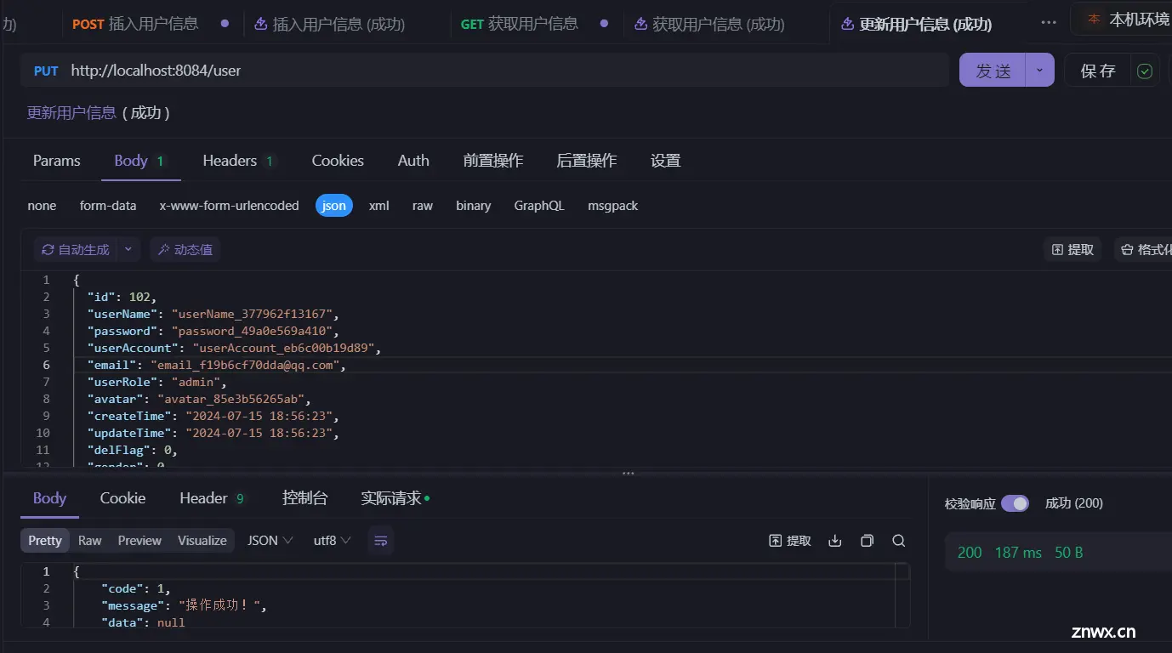
Task: Toggle word wrap in response view
Action: click(380, 541)
